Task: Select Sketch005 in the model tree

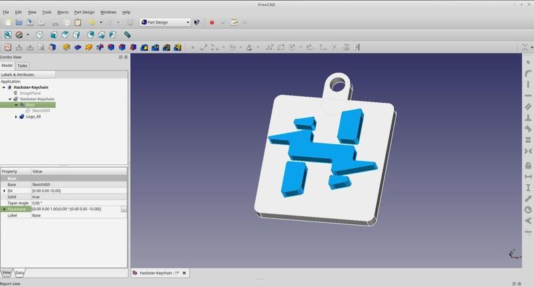Action: (41, 111)
